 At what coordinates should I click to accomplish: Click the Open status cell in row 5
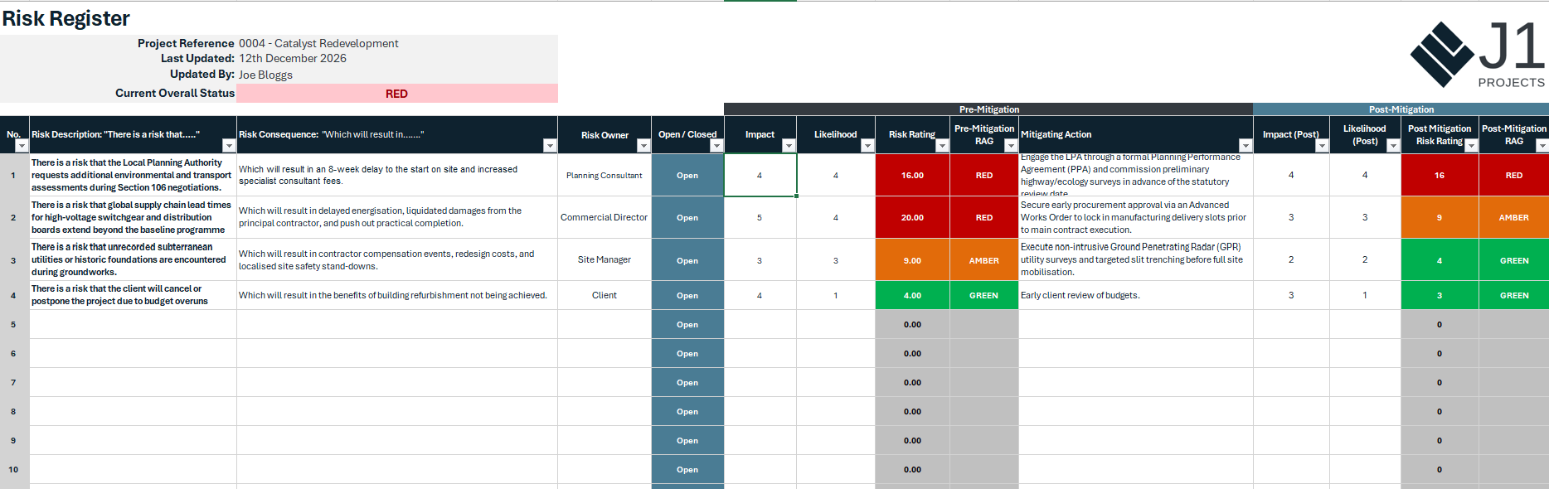(x=687, y=325)
